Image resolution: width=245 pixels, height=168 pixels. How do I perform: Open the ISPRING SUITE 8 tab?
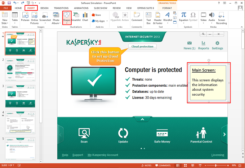pos(146,8)
